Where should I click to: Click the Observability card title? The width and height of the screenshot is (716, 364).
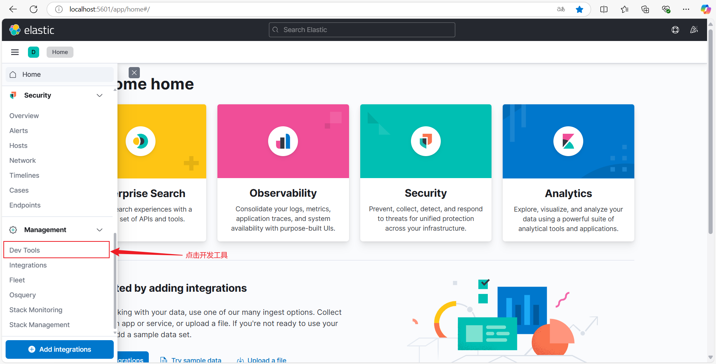(283, 193)
